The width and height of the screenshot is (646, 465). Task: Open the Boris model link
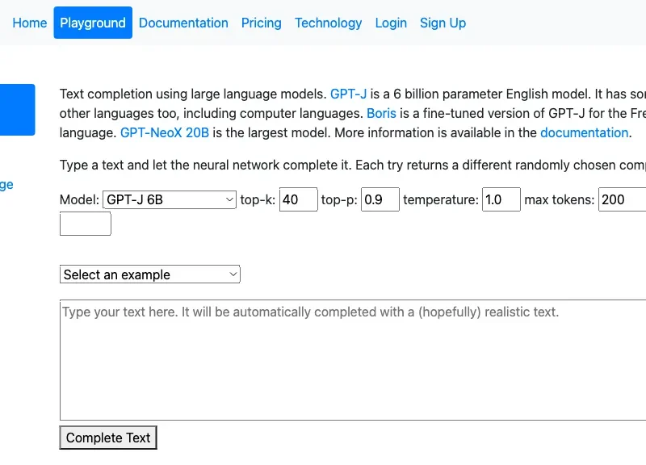click(x=381, y=113)
